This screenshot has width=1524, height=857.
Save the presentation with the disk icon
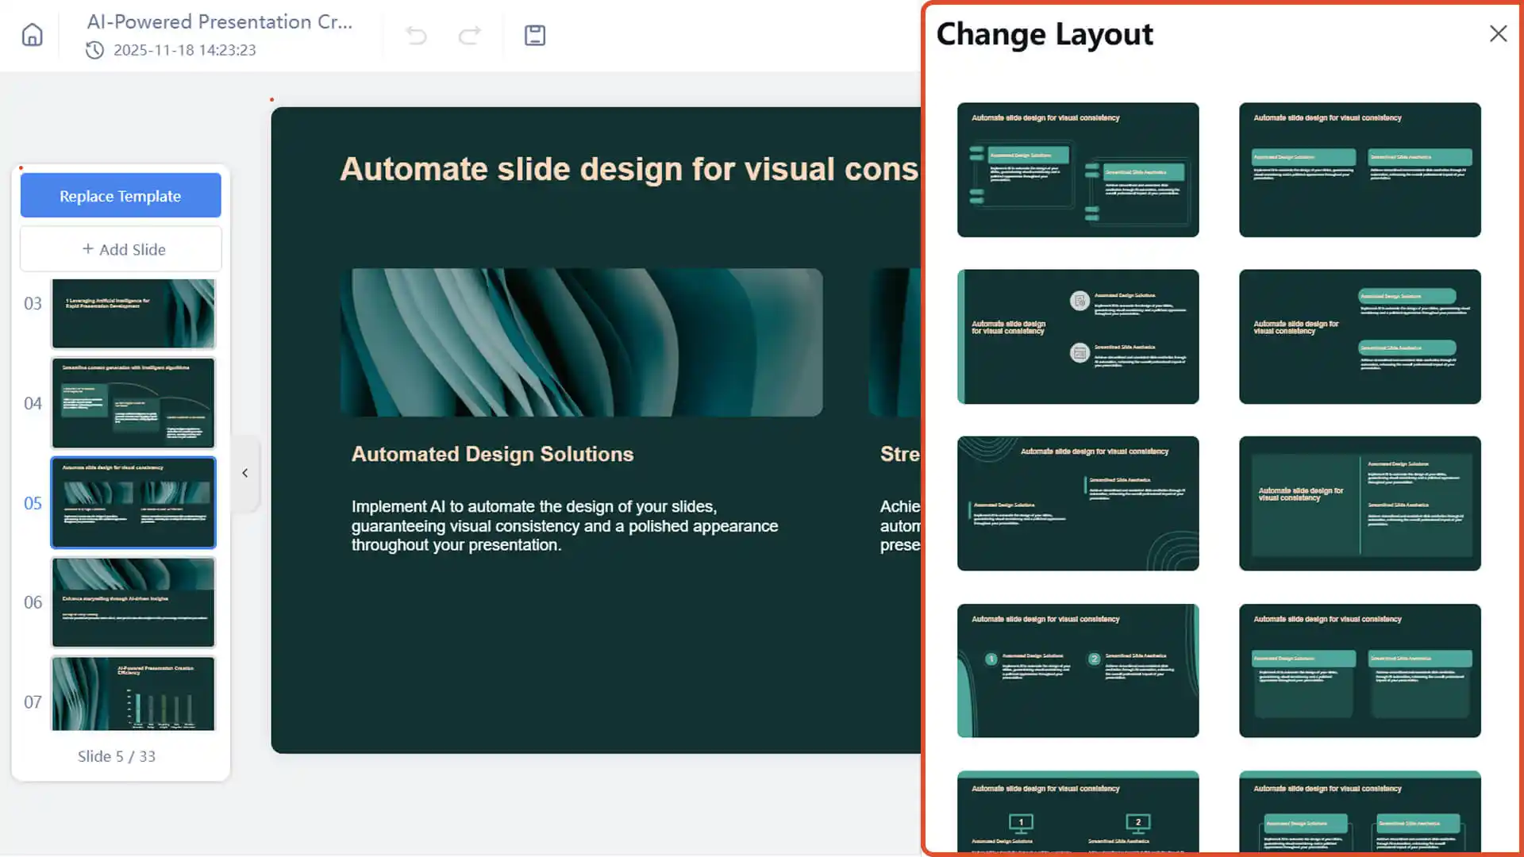point(535,35)
